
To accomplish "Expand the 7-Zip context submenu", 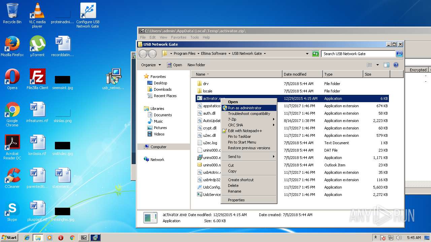I will [x=249, y=119].
